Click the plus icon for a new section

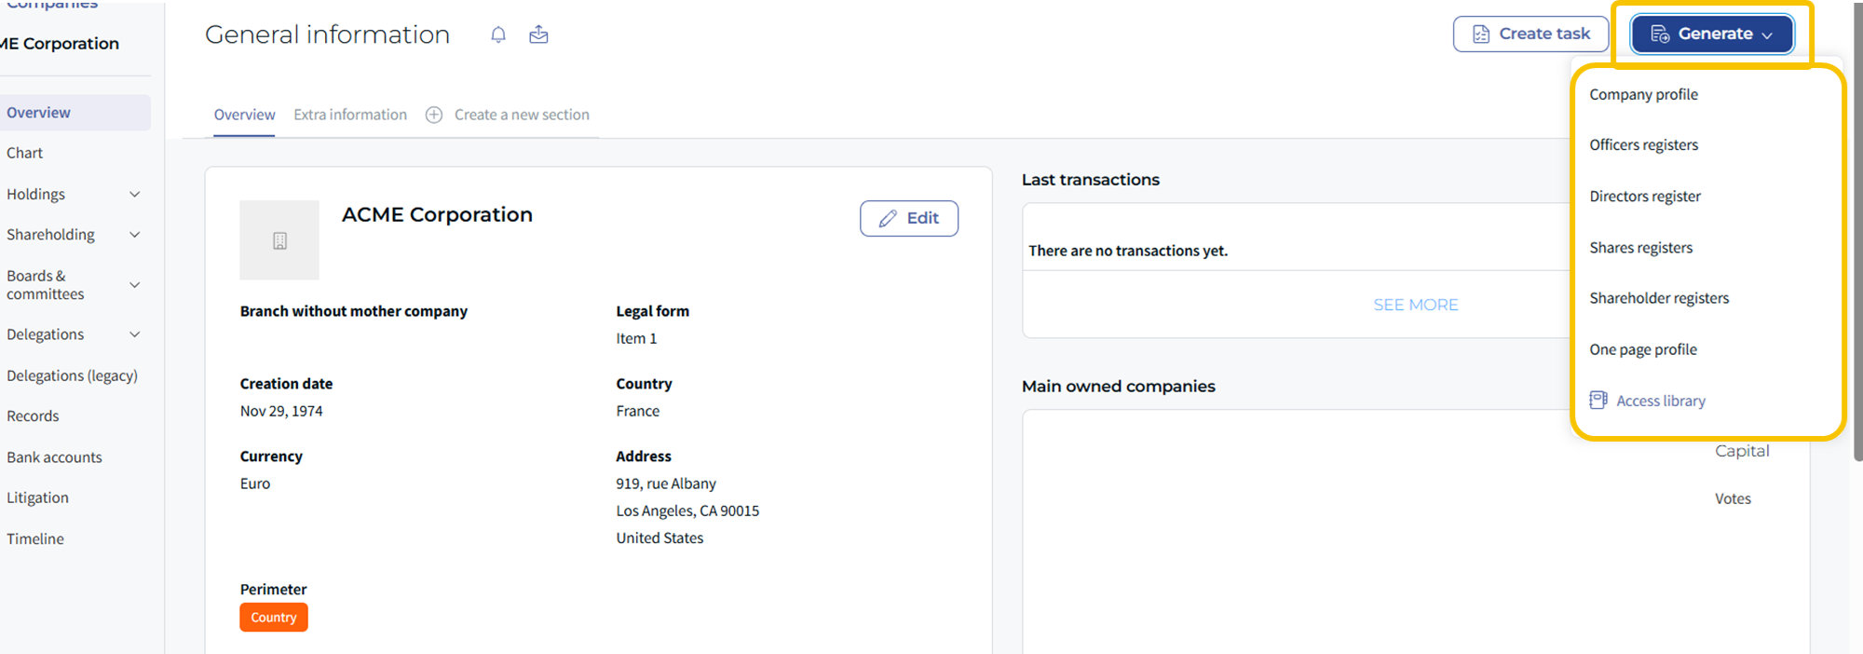pyautogui.click(x=434, y=115)
